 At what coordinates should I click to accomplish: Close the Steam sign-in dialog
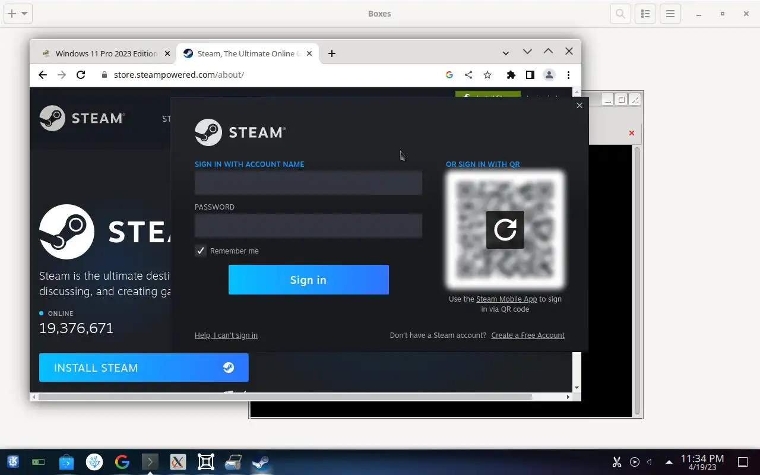point(579,106)
